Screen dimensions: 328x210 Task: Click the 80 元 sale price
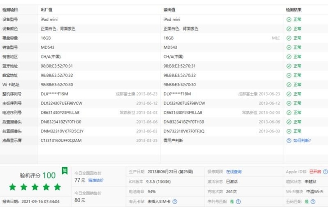[x=80, y=200]
